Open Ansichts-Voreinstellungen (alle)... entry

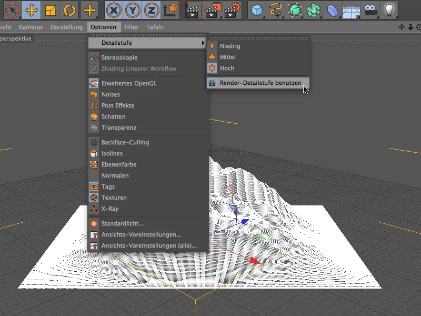[147, 245]
